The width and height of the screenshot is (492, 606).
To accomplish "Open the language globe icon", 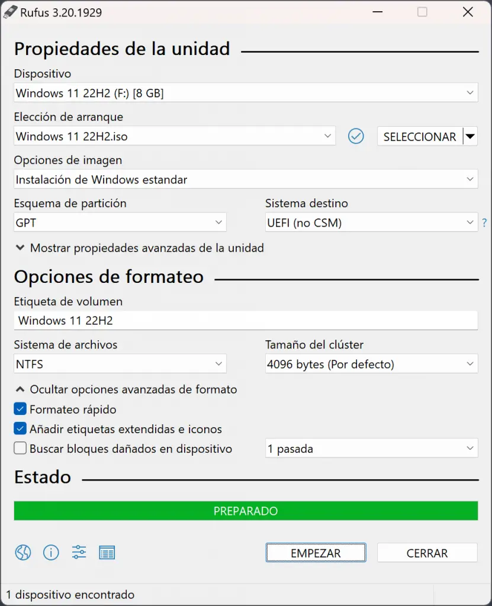I will (x=23, y=553).
